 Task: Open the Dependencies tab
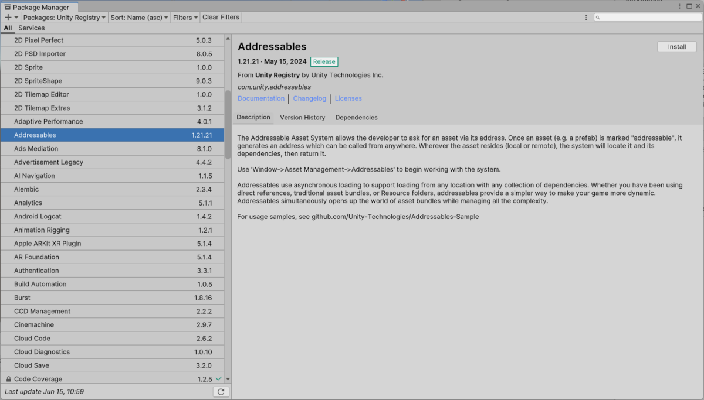pos(356,117)
